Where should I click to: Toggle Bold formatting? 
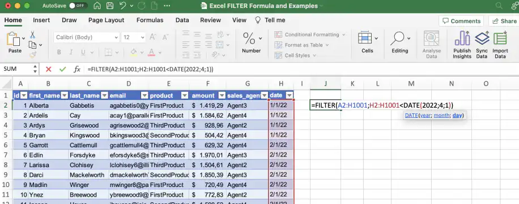59,52
